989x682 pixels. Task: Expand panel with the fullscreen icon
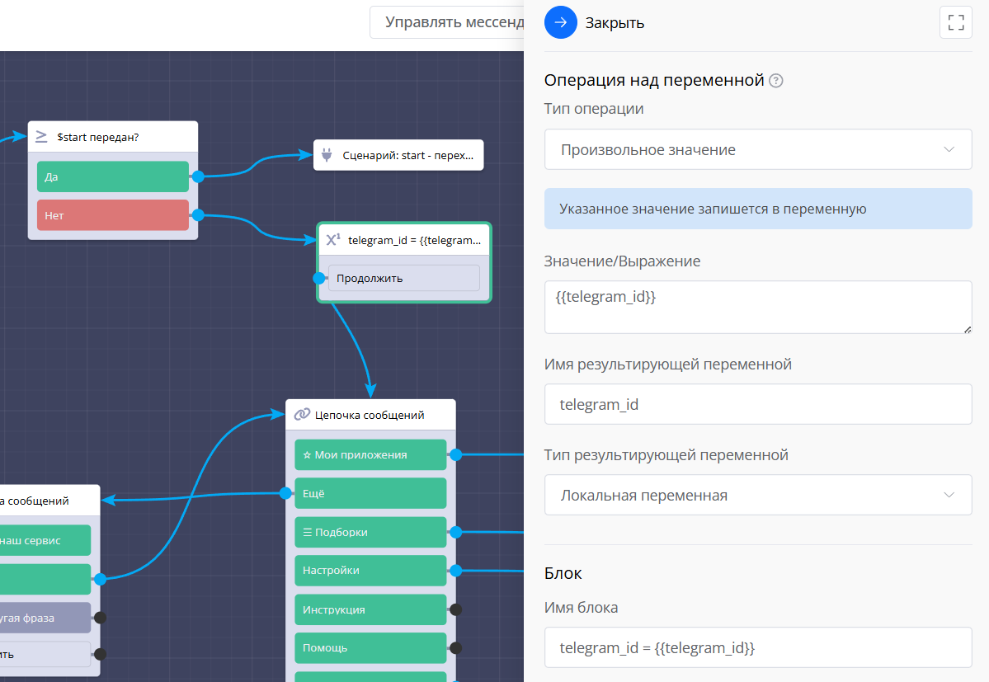coord(956,22)
